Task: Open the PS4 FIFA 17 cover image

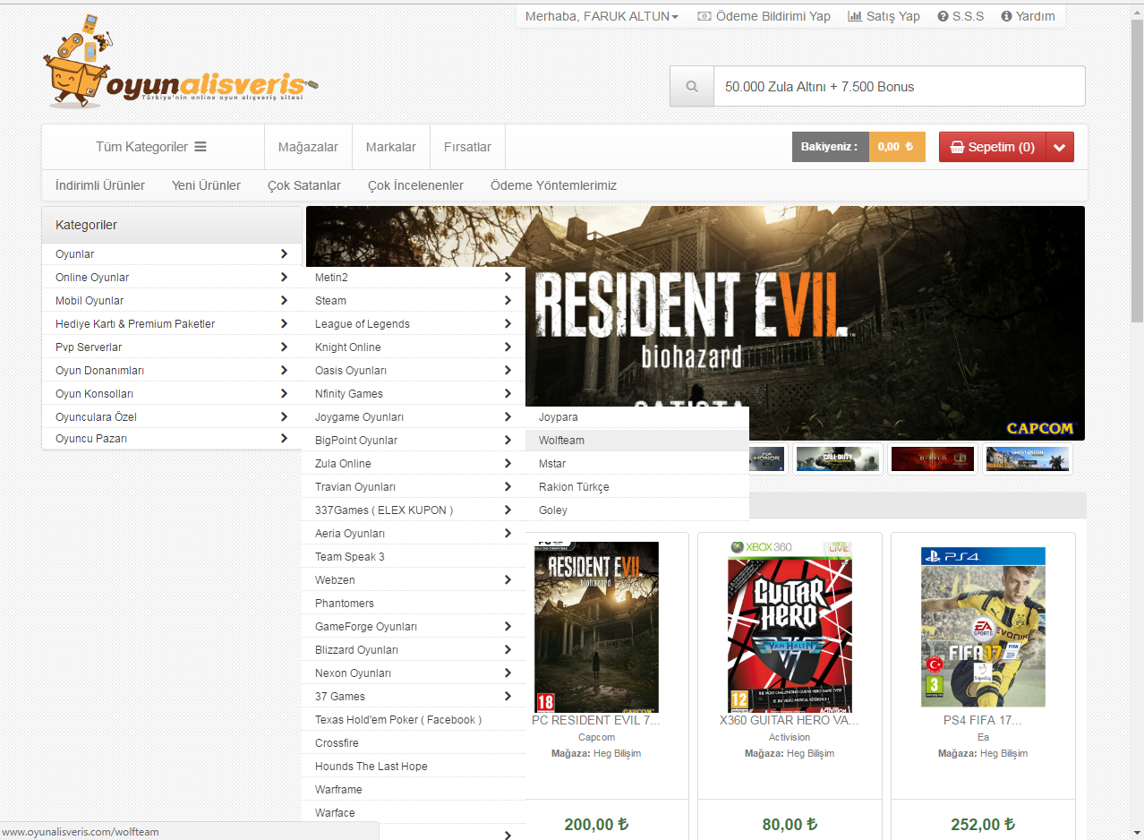Action: (983, 627)
